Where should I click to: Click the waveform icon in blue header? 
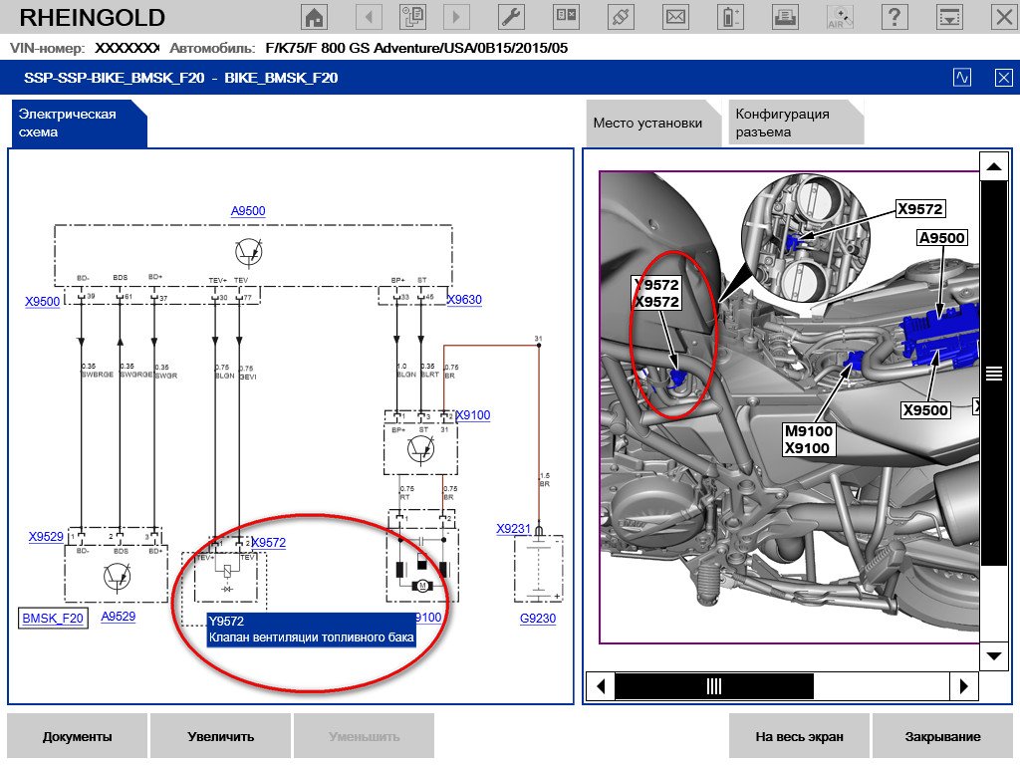962,78
